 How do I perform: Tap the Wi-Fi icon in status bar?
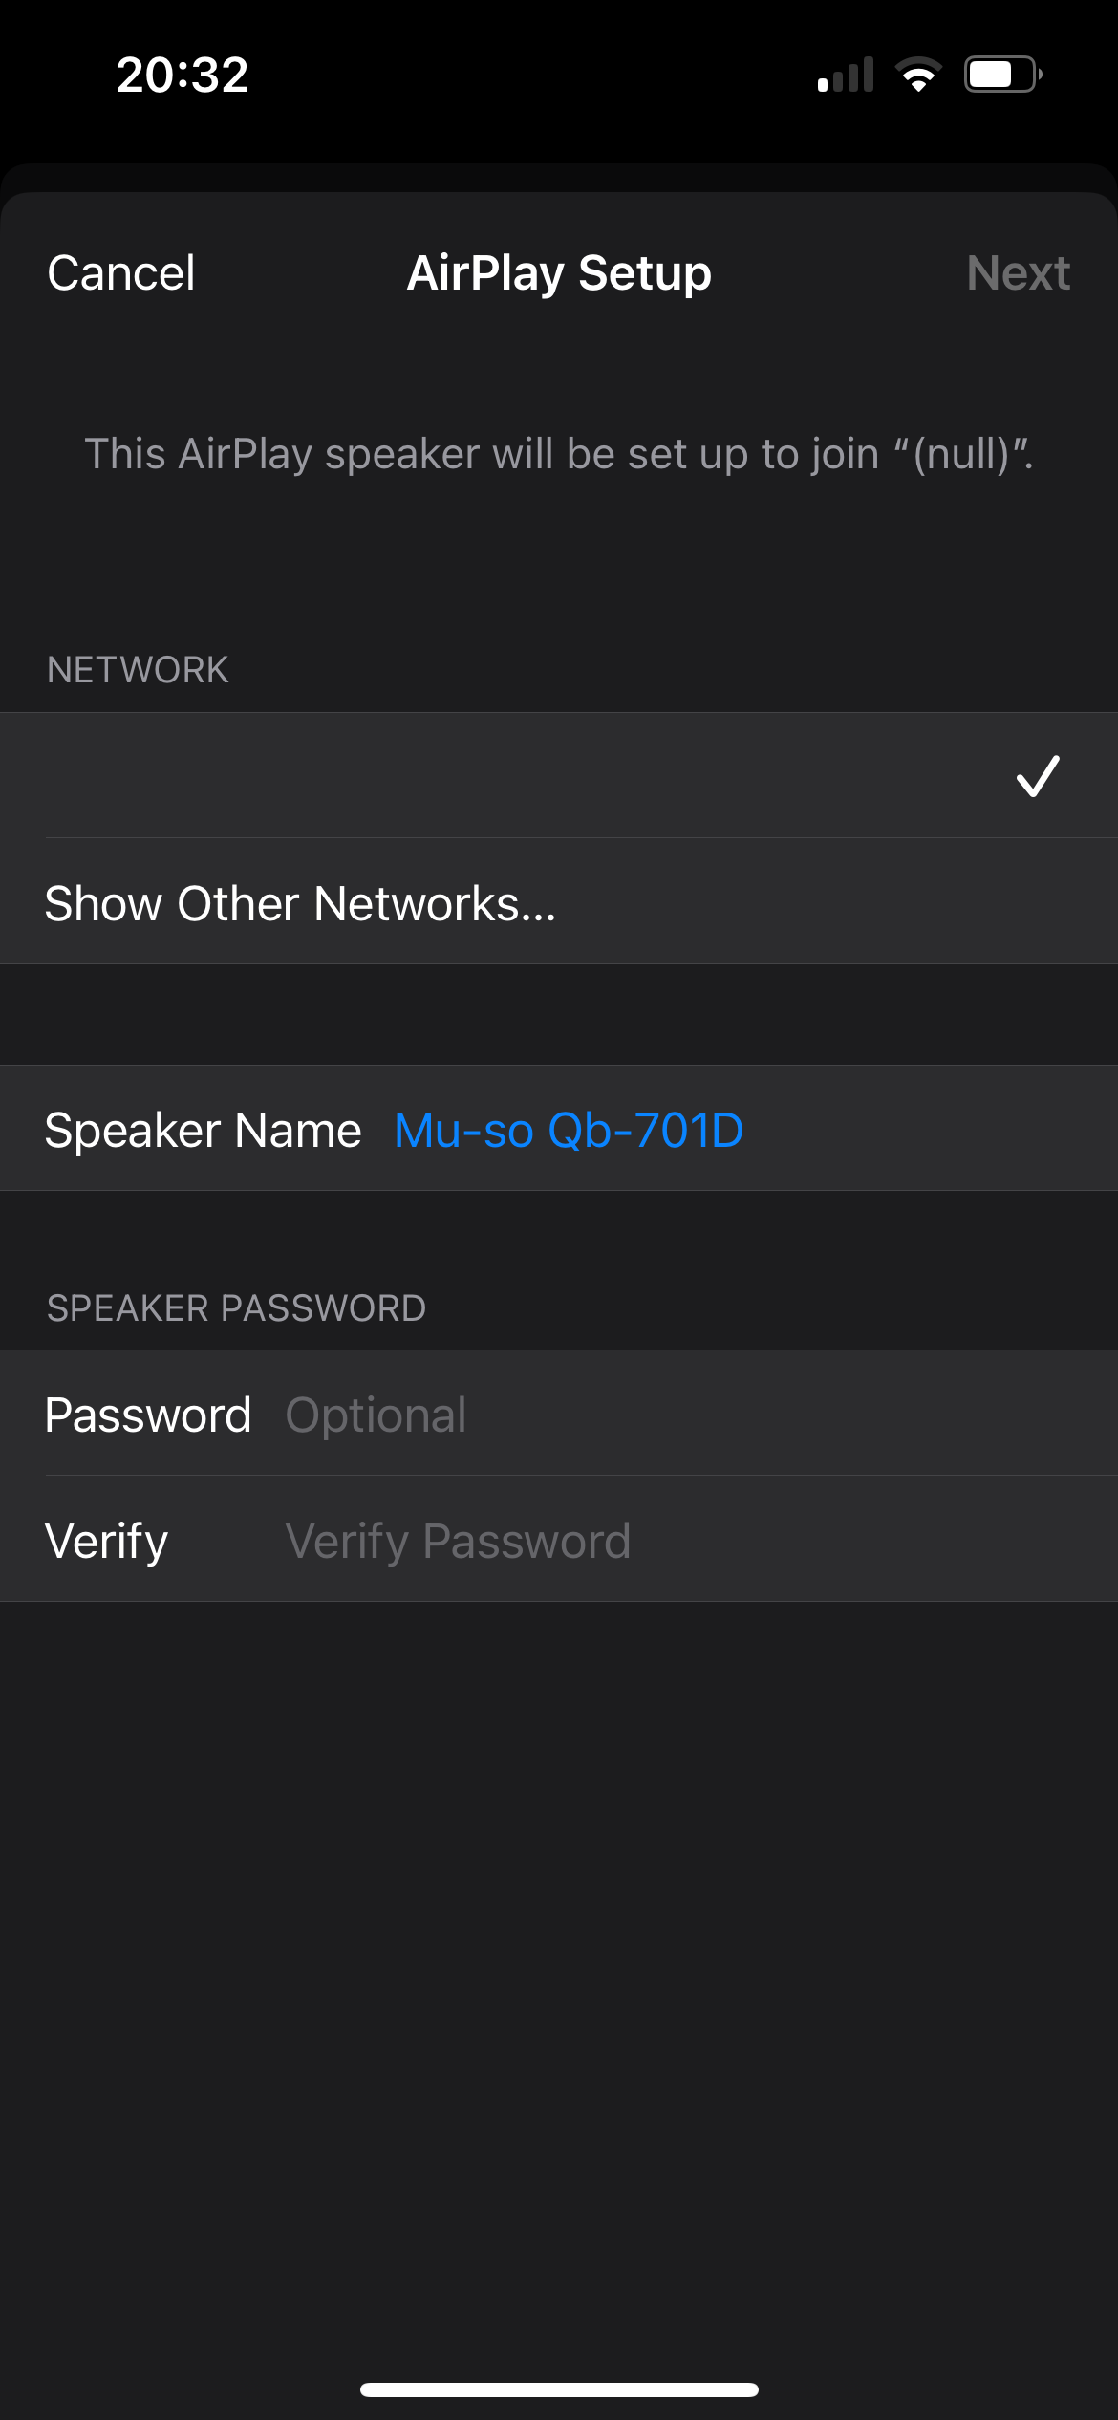tap(918, 75)
